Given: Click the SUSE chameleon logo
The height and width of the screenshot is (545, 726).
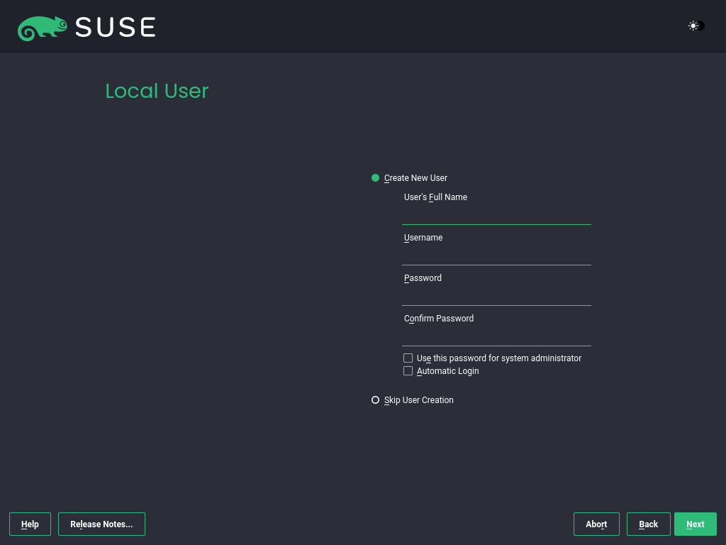Looking at the screenshot, I should (41, 27).
